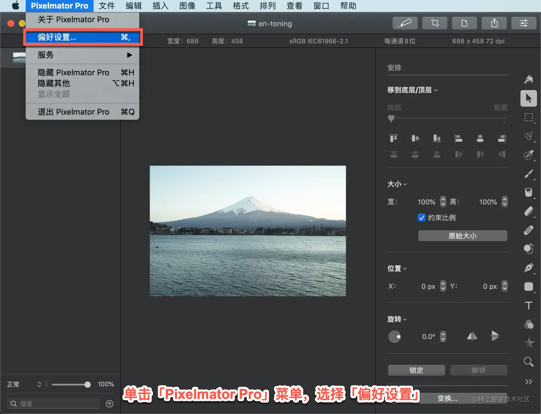The width and height of the screenshot is (541, 414).
Task: Click the 搜索 layers search field
Action: pyautogui.click(x=53, y=404)
